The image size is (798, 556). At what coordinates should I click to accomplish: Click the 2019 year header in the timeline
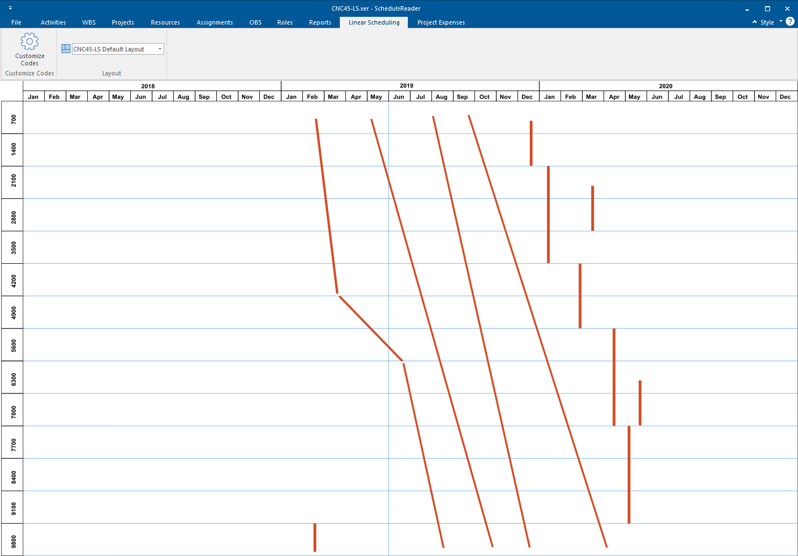coord(406,86)
